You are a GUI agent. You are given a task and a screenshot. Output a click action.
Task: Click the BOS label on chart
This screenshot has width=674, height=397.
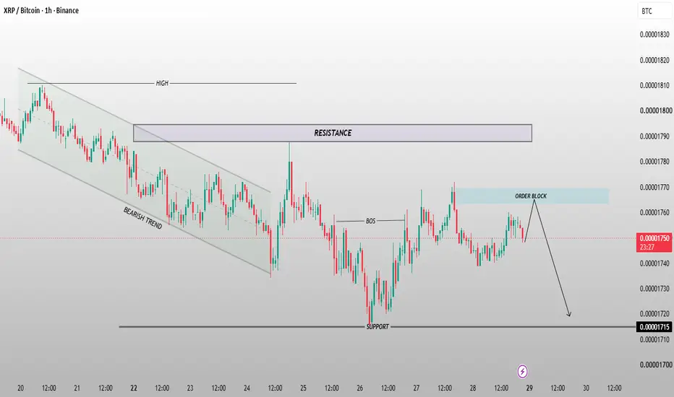point(370,221)
